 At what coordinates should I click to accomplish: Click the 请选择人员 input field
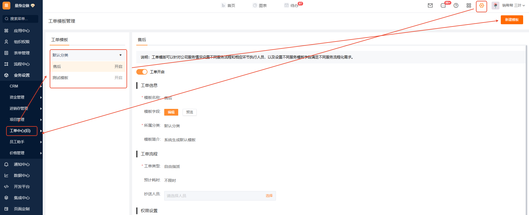point(220,196)
